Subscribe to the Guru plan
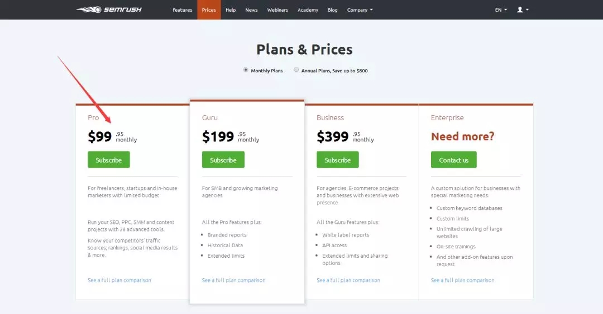This screenshot has width=603, height=314. point(223,160)
